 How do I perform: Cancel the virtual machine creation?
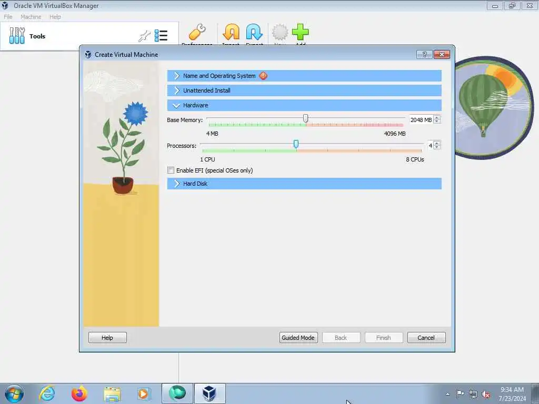(x=426, y=338)
